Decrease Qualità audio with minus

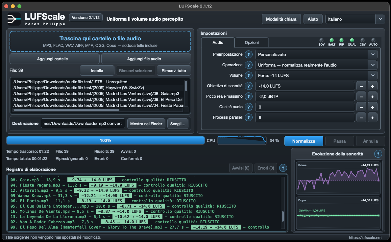pos(361,107)
